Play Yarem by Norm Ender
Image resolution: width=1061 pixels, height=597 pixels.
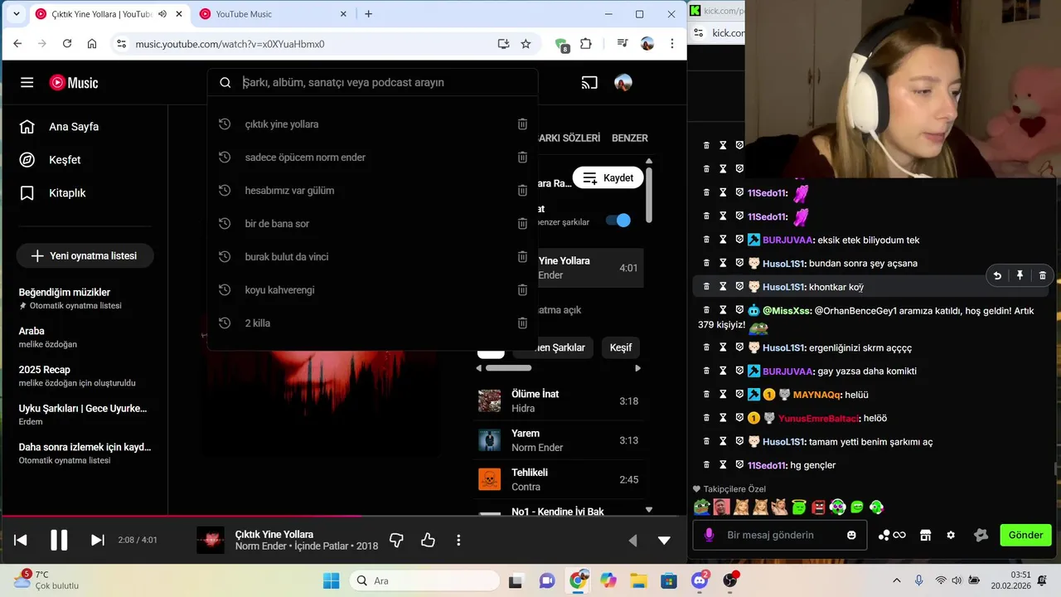click(x=560, y=440)
